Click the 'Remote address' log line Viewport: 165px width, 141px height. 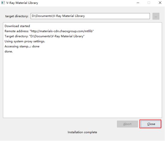tap(49, 31)
